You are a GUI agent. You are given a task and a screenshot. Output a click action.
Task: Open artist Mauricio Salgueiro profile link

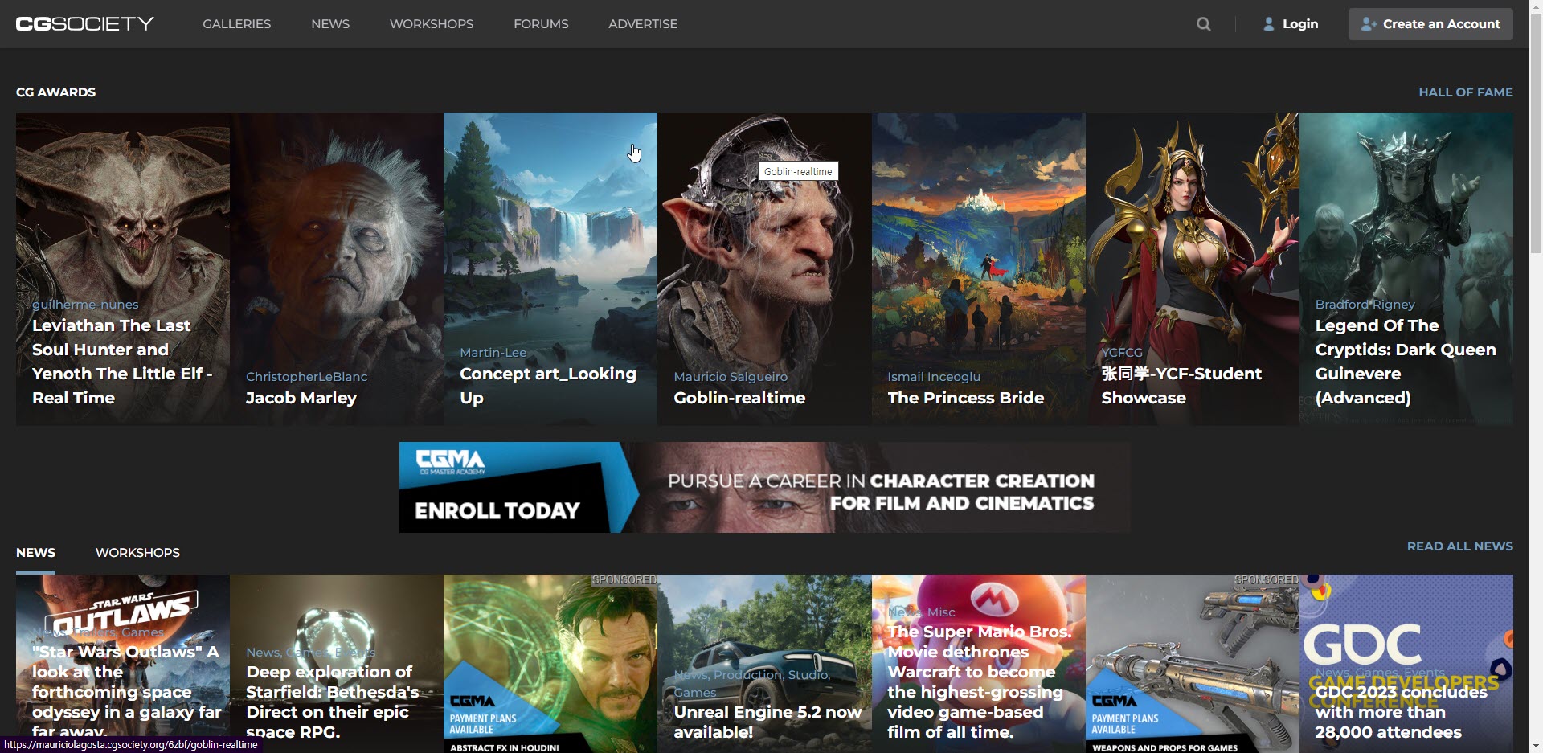point(731,377)
